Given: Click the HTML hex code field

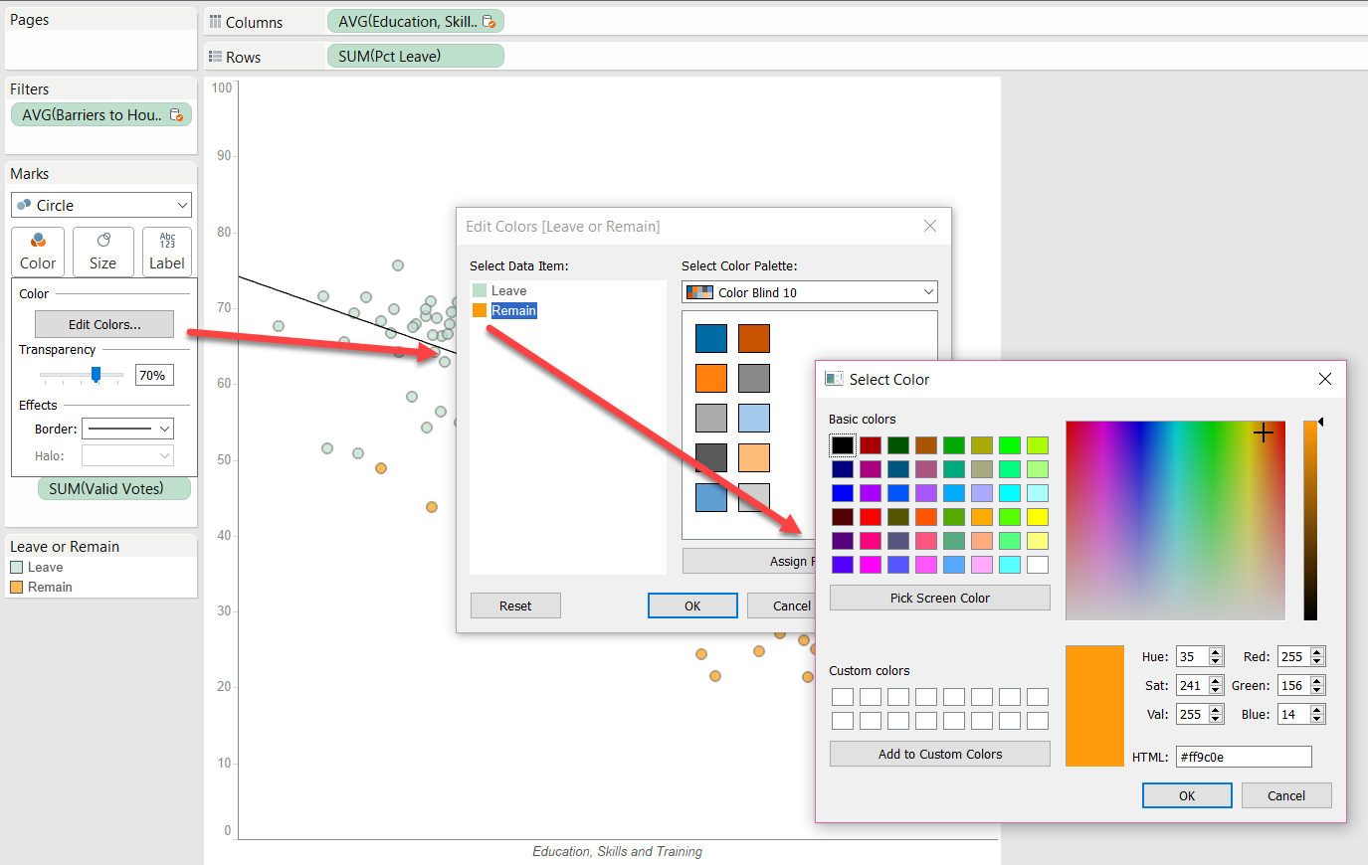Looking at the screenshot, I should point(1244,757).
